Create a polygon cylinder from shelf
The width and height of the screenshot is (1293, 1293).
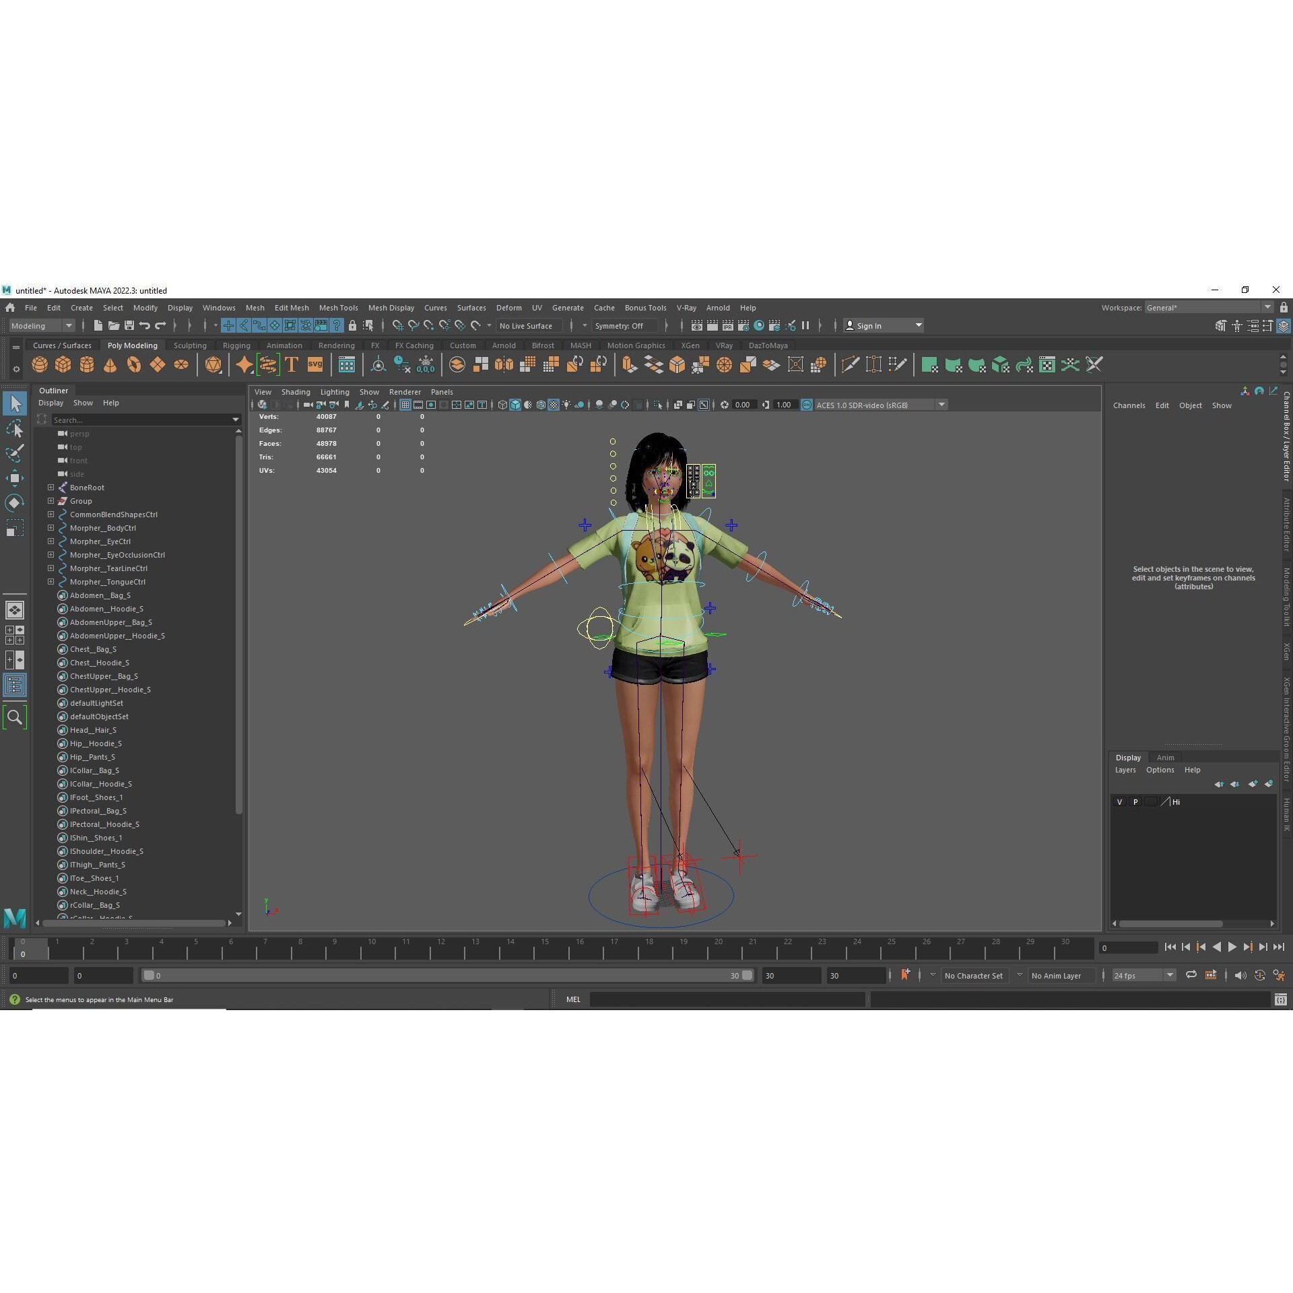click(87, 365)
